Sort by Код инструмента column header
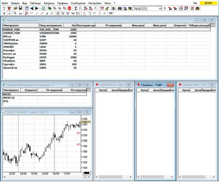Viewport: 219px width, 182px height. click(x=51, y=25)
